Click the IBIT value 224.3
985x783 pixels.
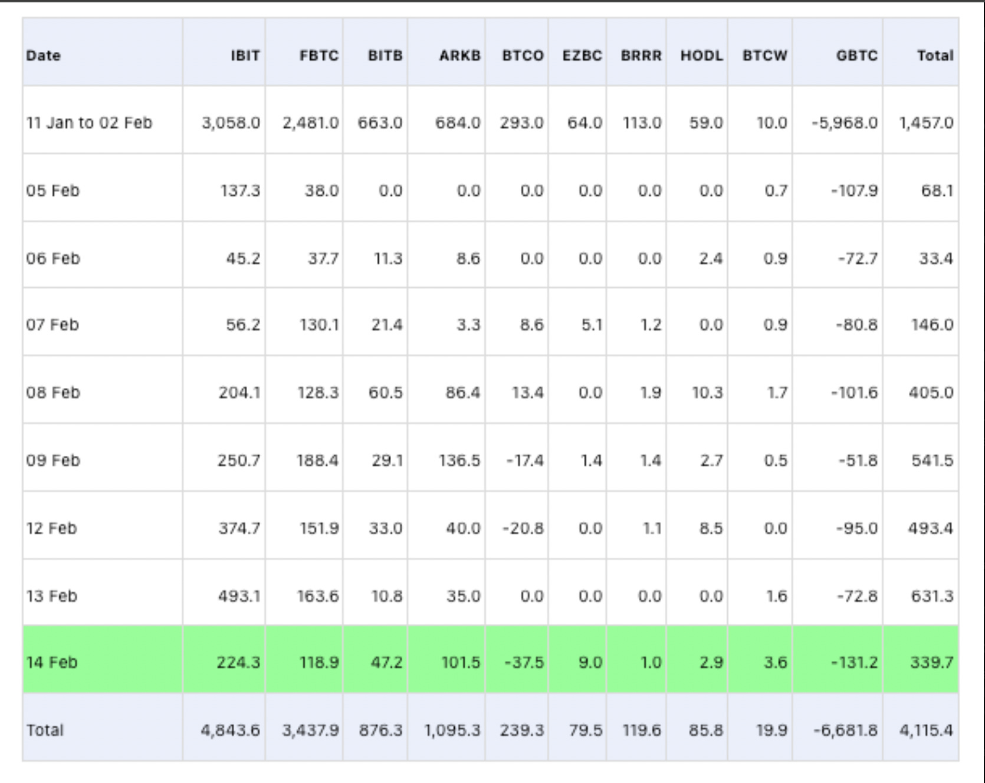239,662
